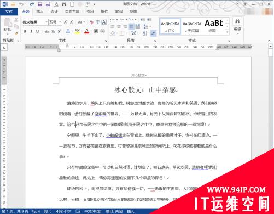The height and width of the screenshot is (214, 274).
Task: Toggle align left for paragraph
Action: 112,27
